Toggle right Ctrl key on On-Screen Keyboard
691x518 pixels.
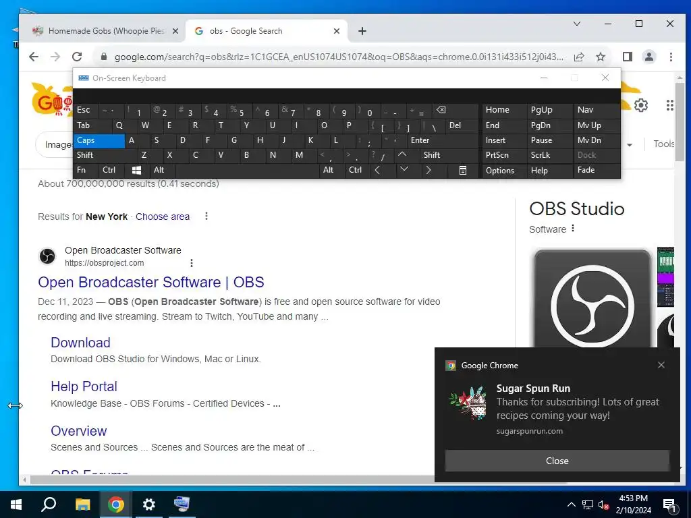pyautogui.click(x=357, y=170)
